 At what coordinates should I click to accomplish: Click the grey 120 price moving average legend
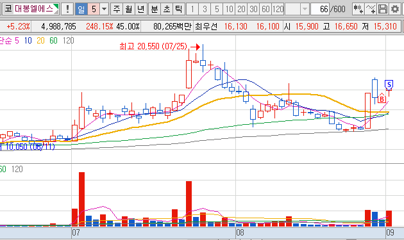pyautogui.click(x=68, y=40)
